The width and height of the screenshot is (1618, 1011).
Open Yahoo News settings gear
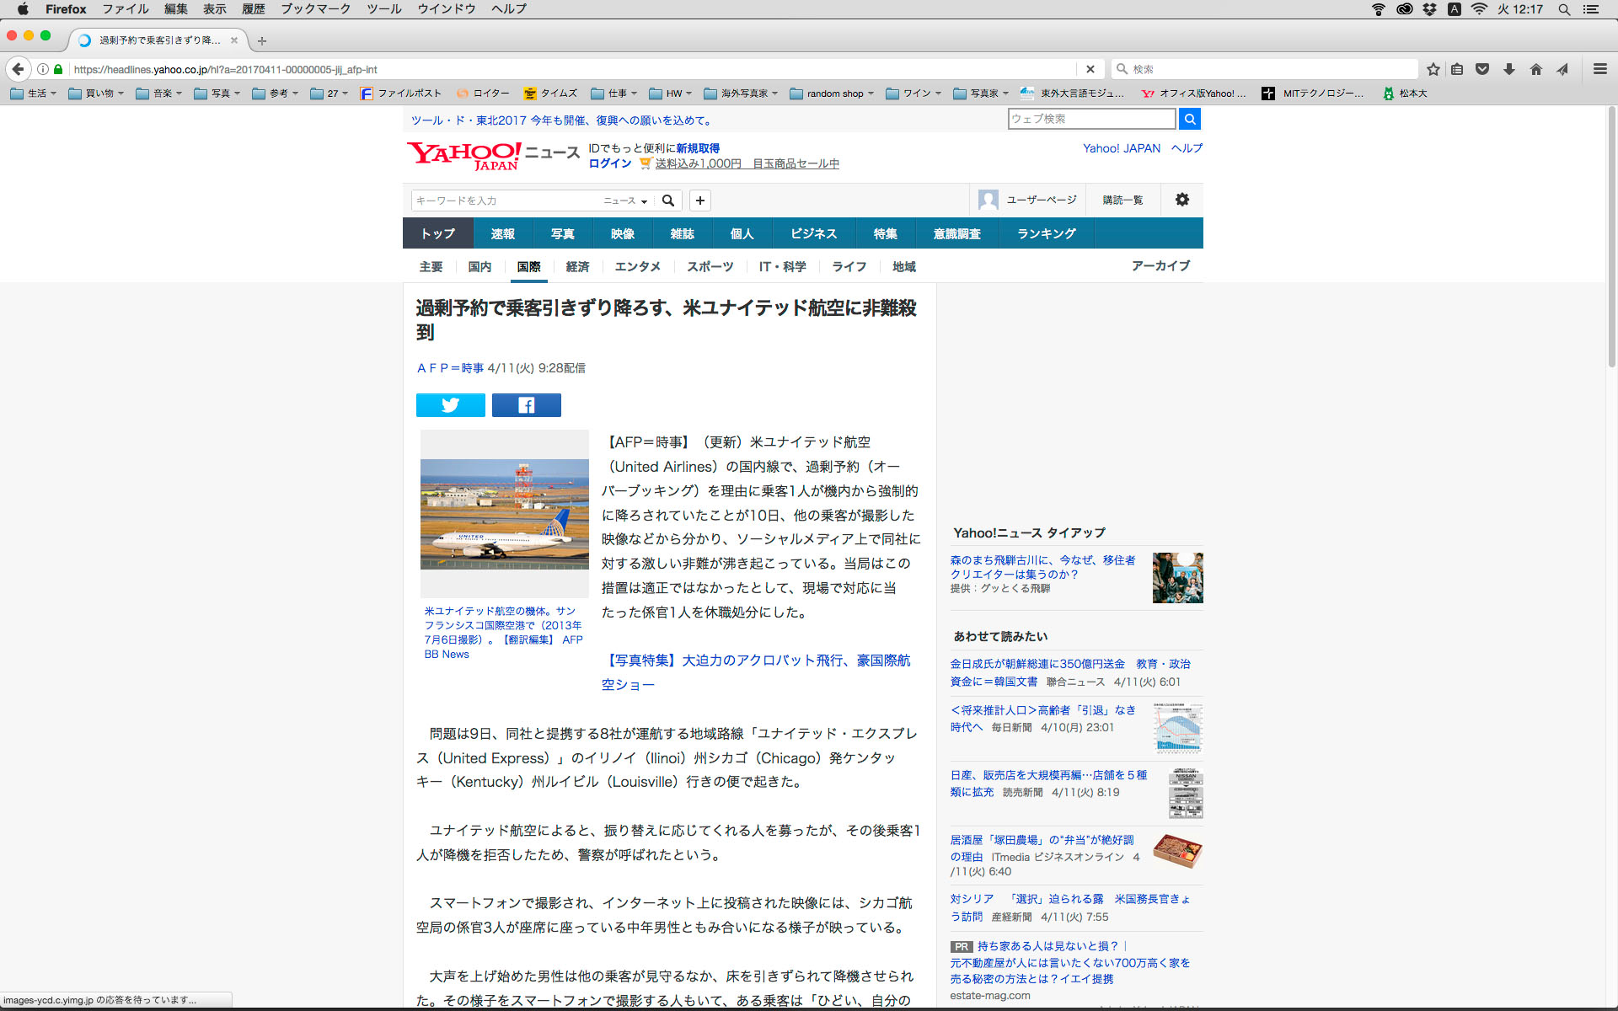tap(1181, 200)
